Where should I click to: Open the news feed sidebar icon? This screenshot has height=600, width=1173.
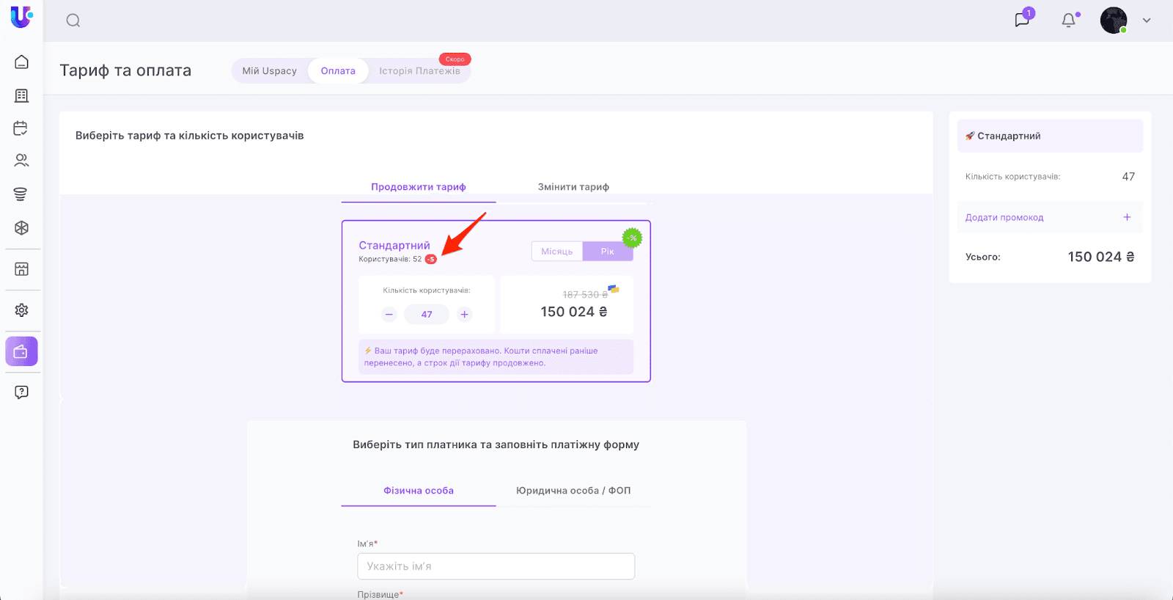coord(21,95)
